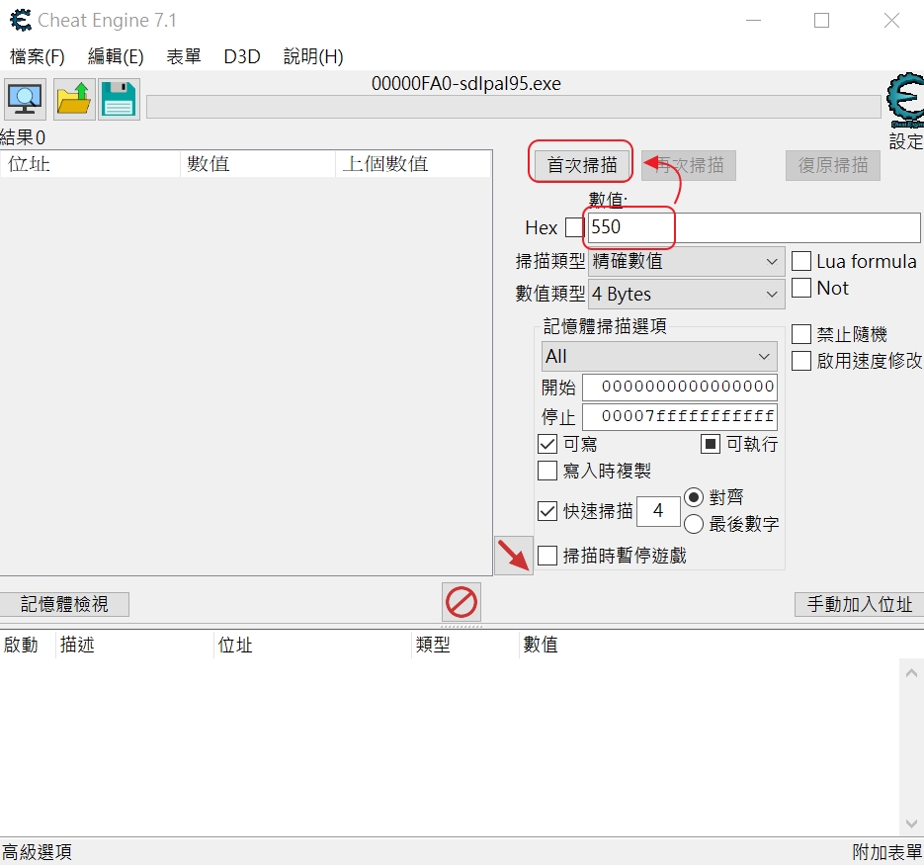Open the process selection computer icon
Image resolution: width=924 pixels, height=865 pixels.
24,99
